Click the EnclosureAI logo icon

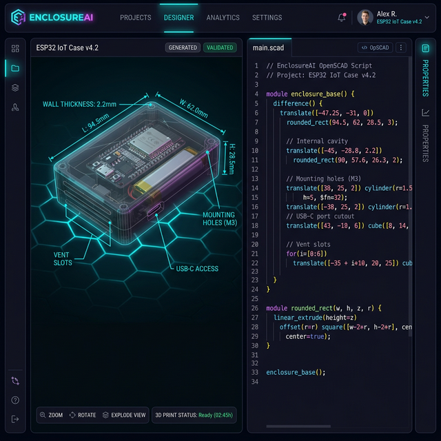click(18, 17)
